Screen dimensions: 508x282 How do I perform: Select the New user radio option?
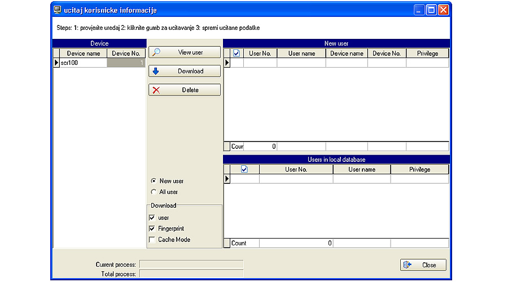pyautogui.click(x=154, y=181)
